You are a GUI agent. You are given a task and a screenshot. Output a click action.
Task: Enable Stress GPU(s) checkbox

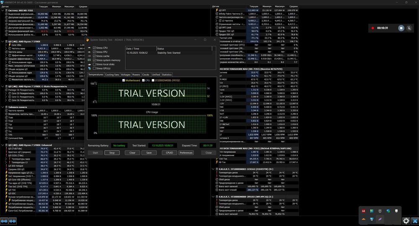point(94,68)
